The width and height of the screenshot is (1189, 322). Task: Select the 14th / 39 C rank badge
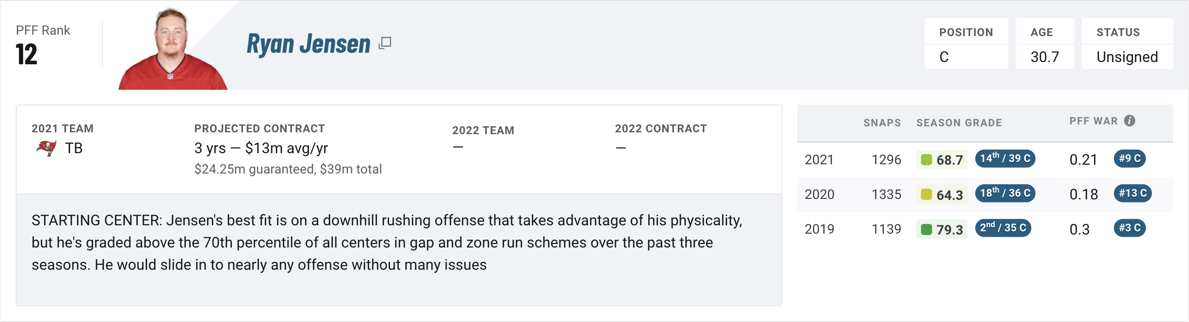tap(1005, 158)
